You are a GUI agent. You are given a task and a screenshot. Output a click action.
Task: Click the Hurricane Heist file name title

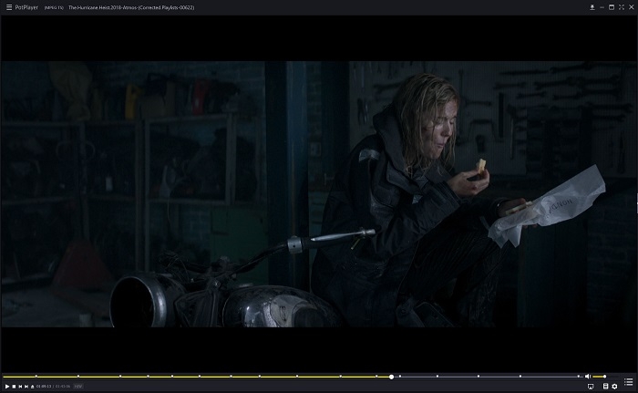click(131, 7)
